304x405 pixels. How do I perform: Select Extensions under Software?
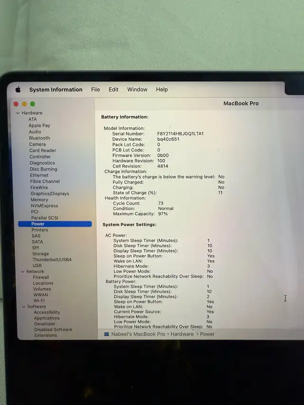(x=46, y=335)
